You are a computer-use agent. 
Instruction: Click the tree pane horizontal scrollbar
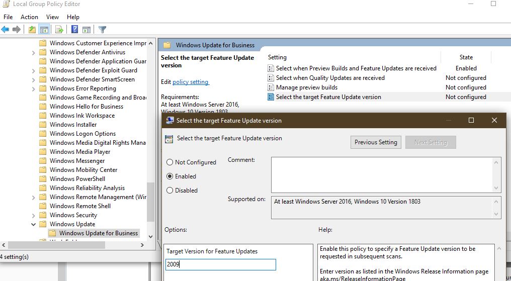[x=75, y=245]
